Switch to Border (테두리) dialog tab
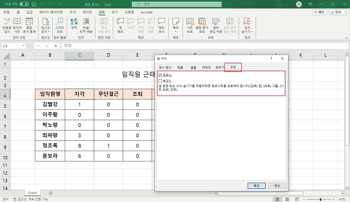Screen dimensions: 350x202 coord(206,67)
